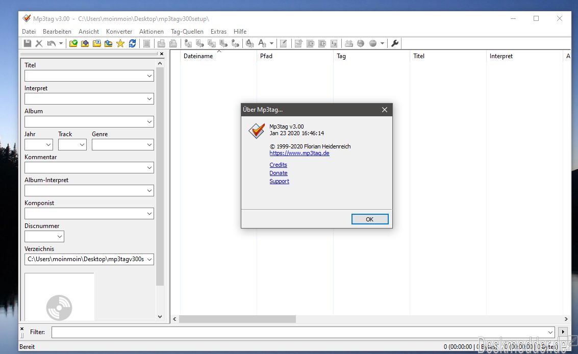
Task: Follow the https://www.mp3tag.de link
Action: click(x=299, y=153)
